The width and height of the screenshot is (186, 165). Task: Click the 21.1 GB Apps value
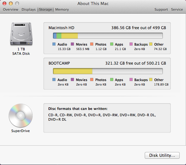click(120, 49)
